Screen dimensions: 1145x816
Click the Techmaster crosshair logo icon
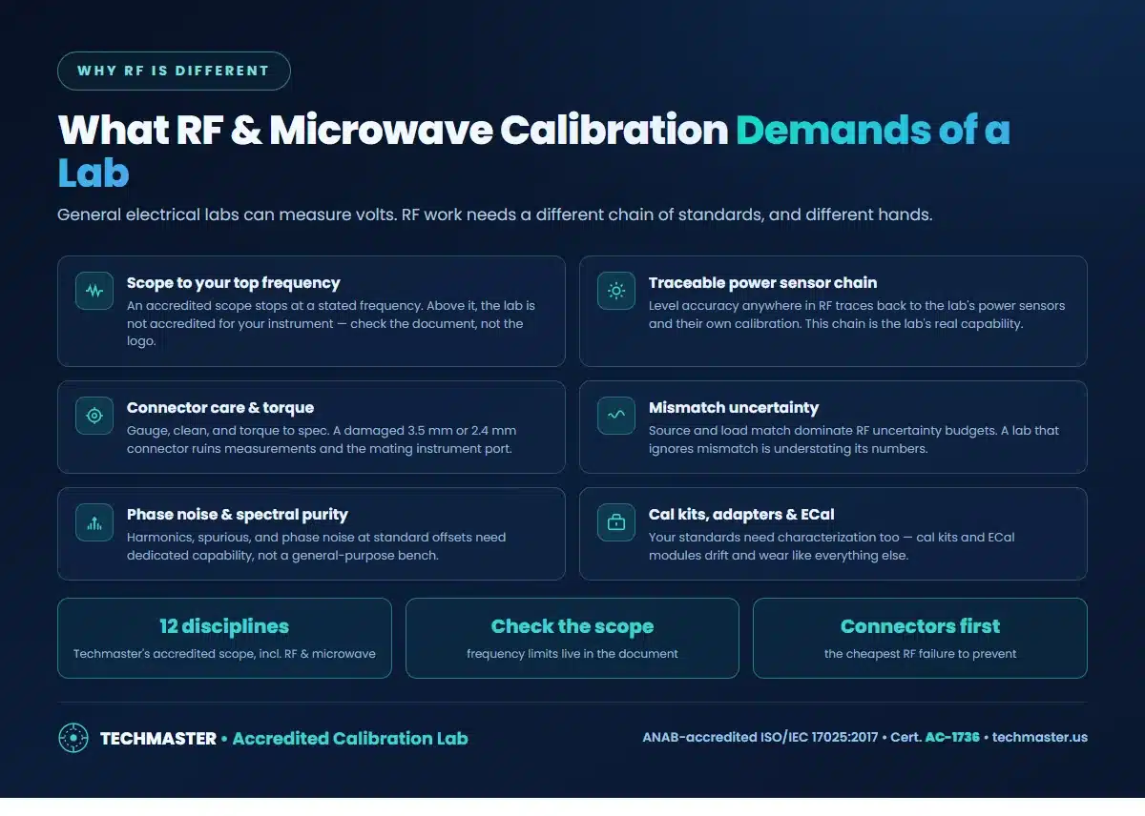[x=73, y=738]
